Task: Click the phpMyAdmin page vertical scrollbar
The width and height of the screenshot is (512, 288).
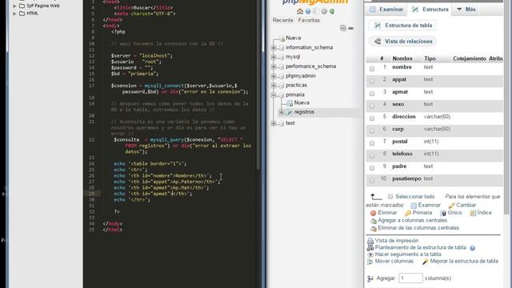Action: coord(507,108)
